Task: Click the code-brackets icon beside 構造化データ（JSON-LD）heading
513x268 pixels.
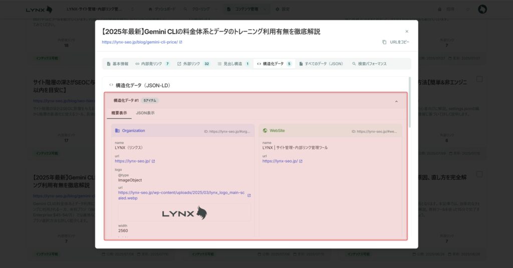Action: click(x=111, y=85)
